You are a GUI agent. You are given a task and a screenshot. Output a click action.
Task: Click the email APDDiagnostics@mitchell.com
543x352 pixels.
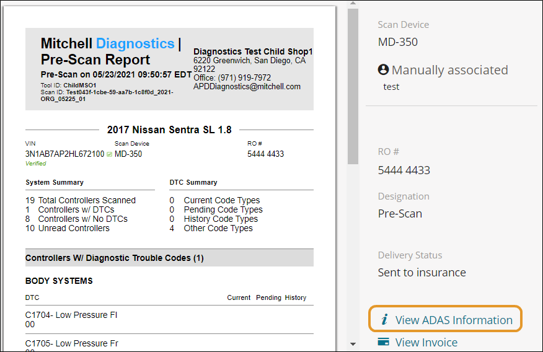247,87
